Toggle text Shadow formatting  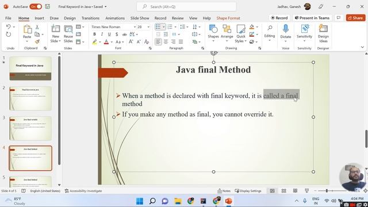117,34
